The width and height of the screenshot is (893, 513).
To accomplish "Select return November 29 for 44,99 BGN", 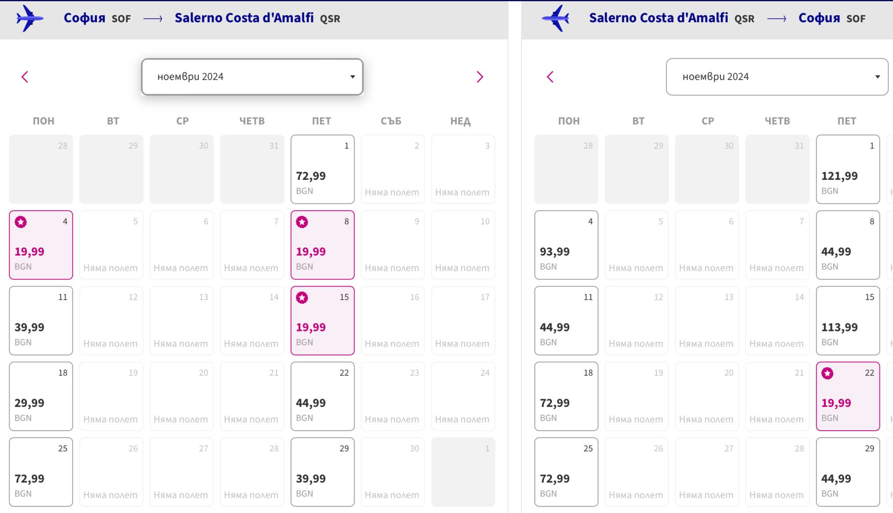I will 847,472.
